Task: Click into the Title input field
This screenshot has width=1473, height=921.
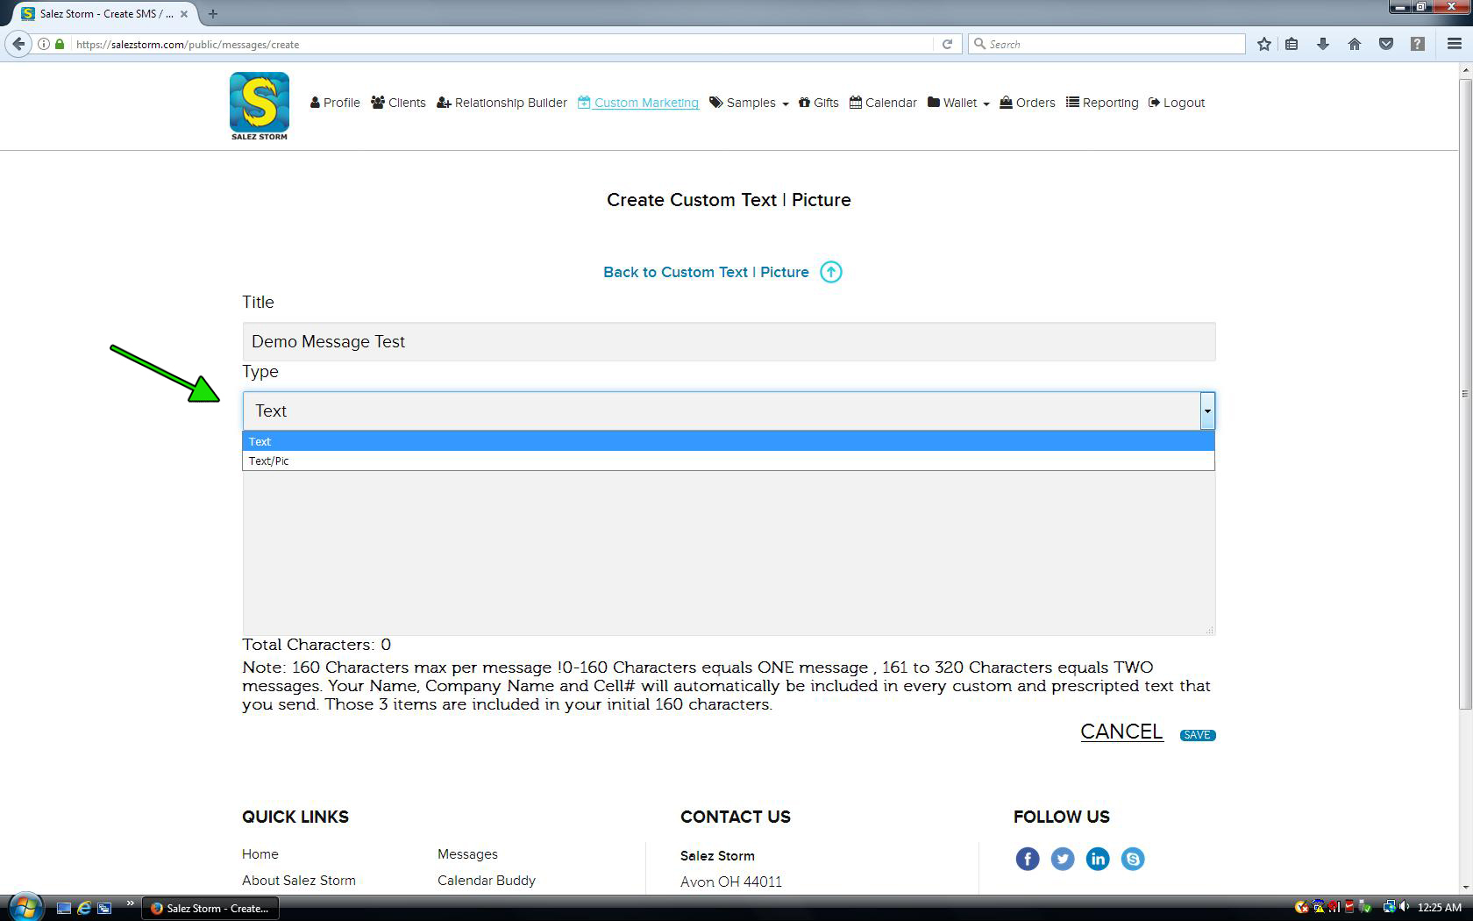Action: coord(728,341)
